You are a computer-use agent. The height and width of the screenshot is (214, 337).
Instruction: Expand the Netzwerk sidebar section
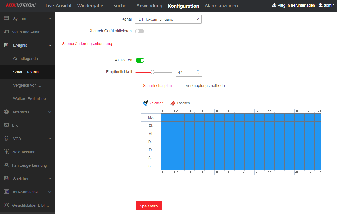click(x=50, y=112)
